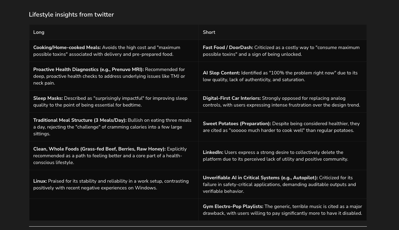Click the Unverifiable AI in Critical Systems cell
This screenshot has height=230, width=399.
(x=260, y=178)
